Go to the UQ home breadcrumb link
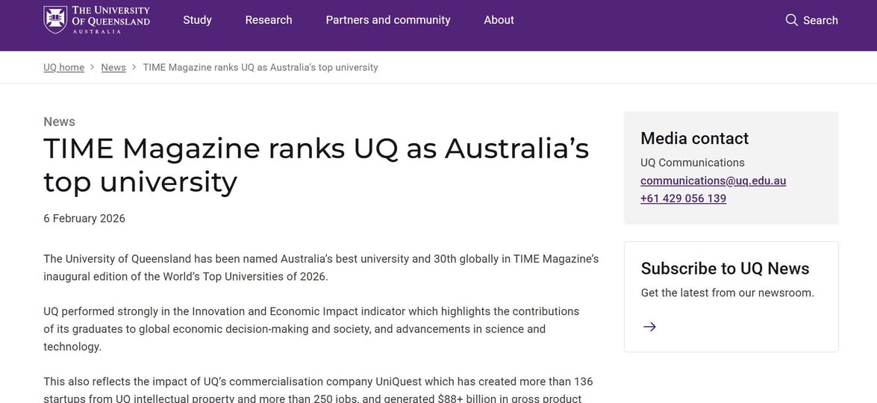The height and width of the screenshot is (403, 877). 63,67
